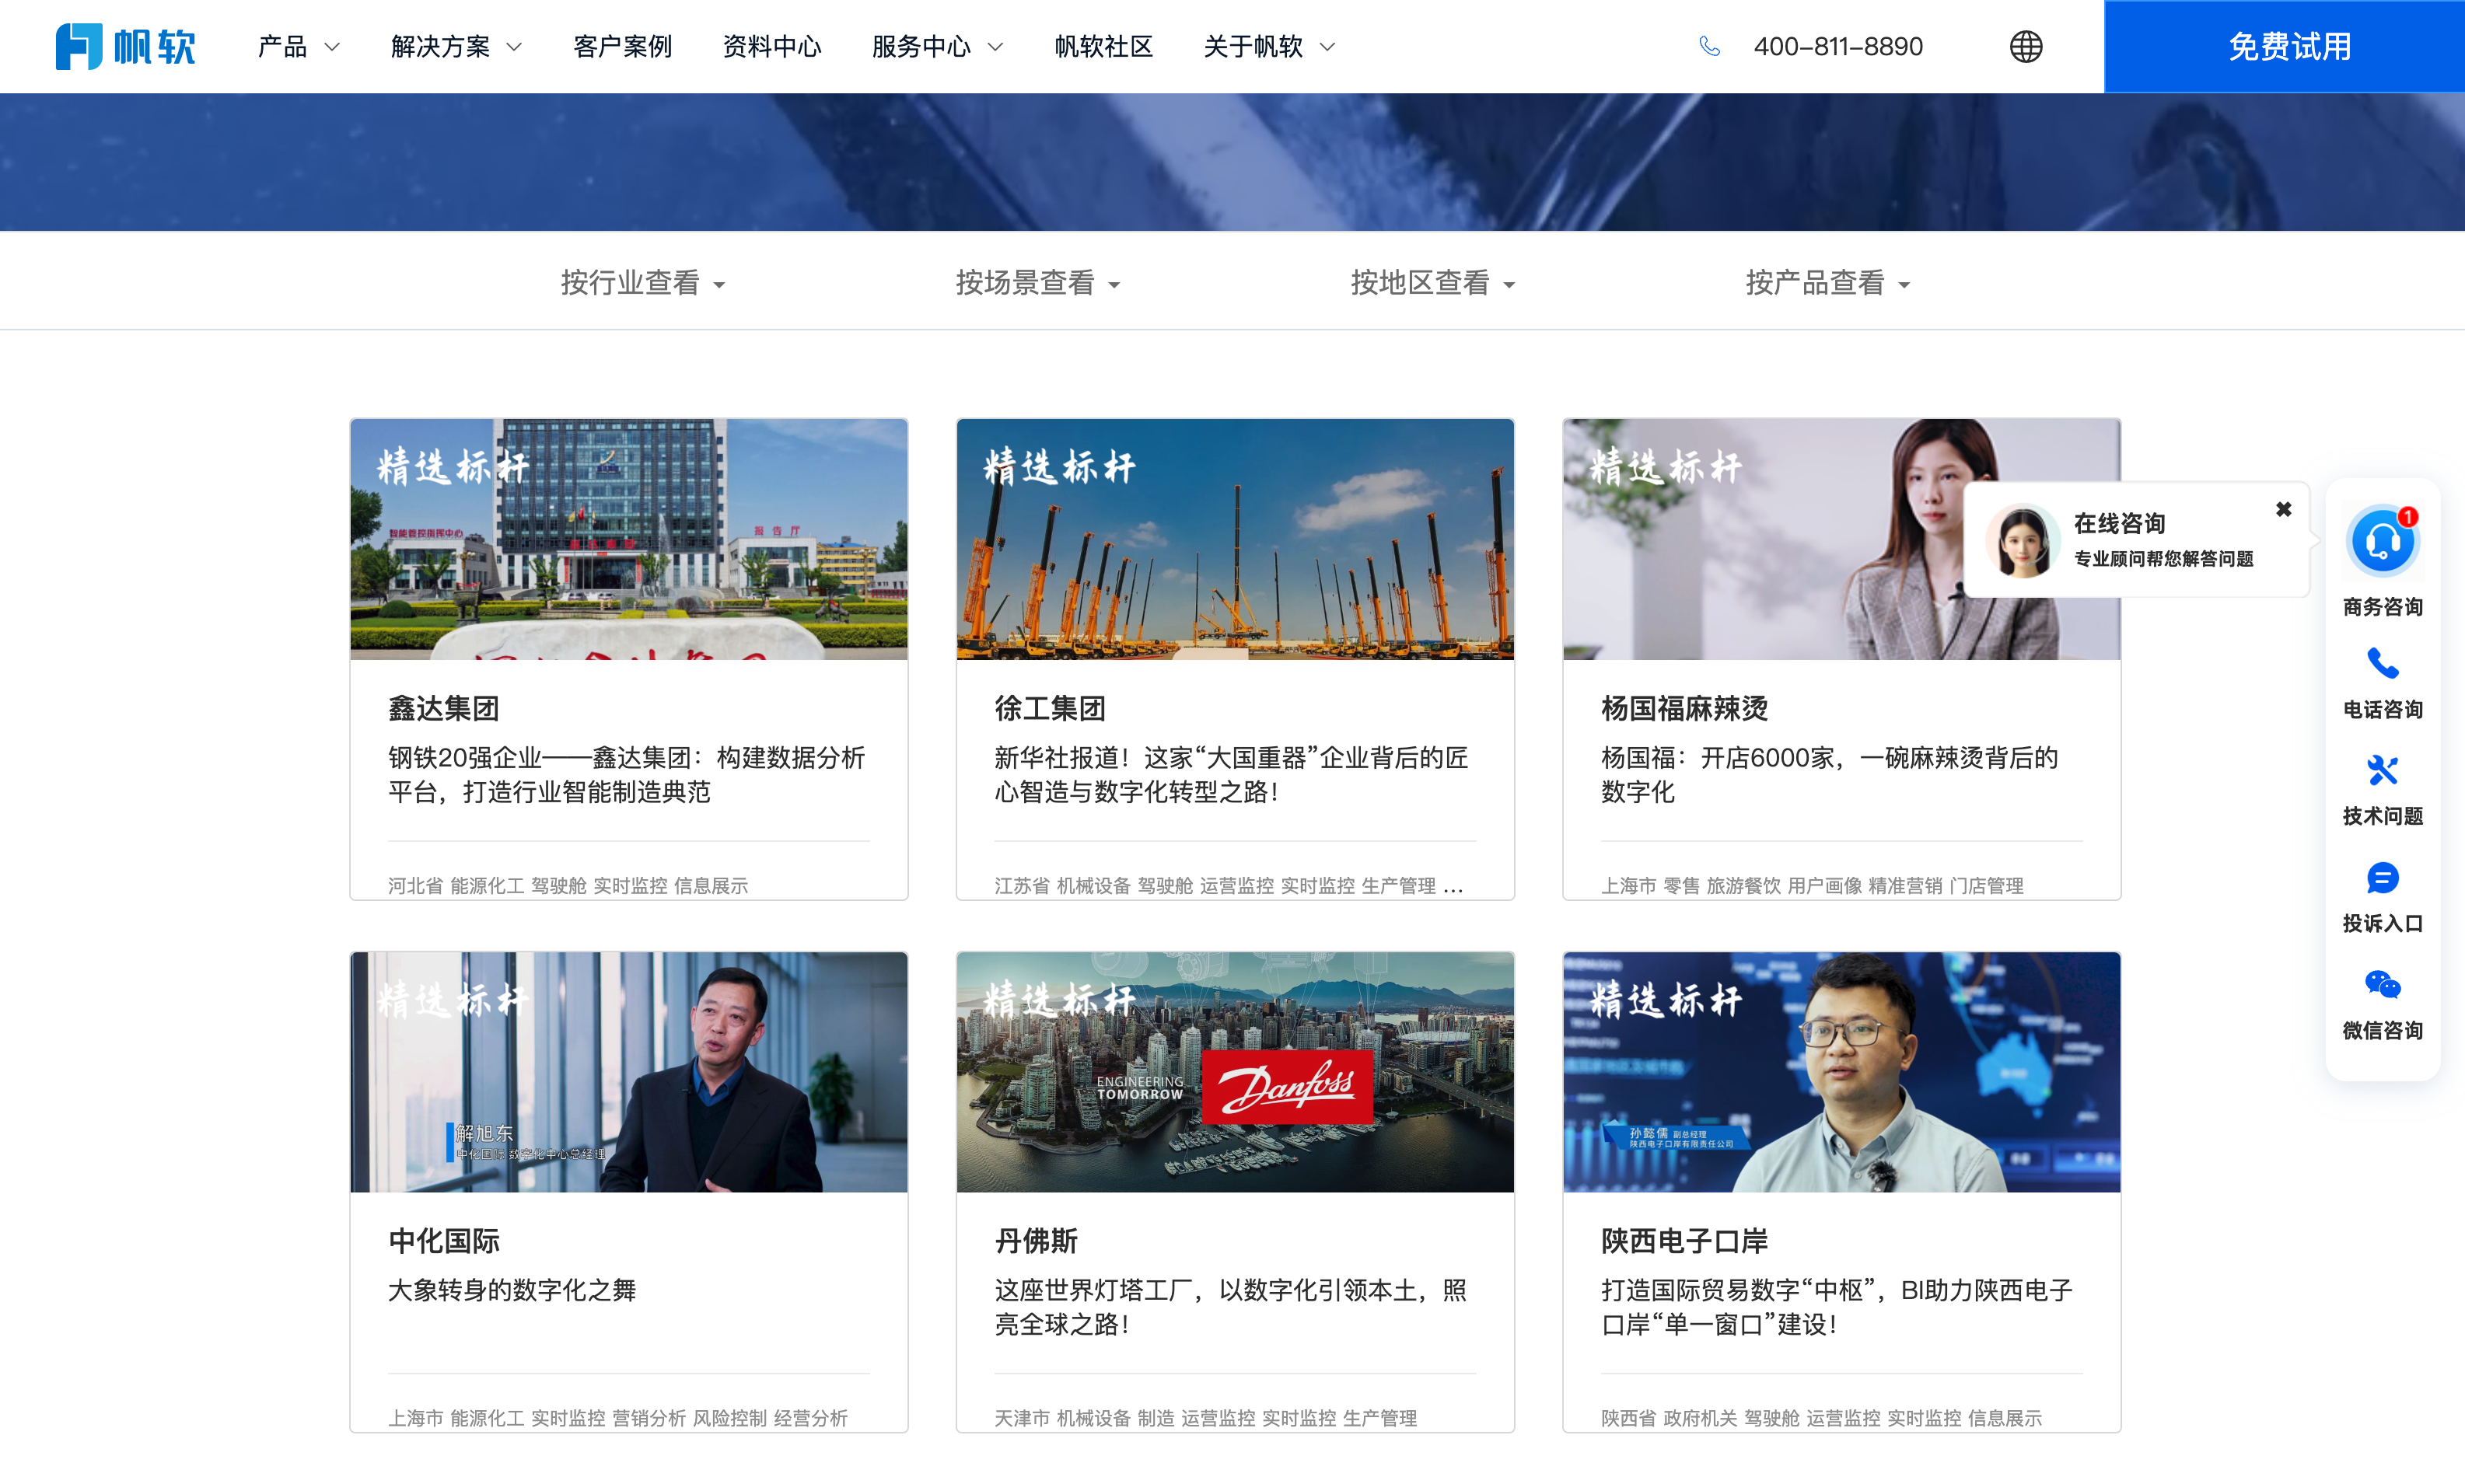Image resolution: width=2465 pixels, height=1463 pixels.
Task: Click the 技术问题 tools icon
Action: (2382, 770)
